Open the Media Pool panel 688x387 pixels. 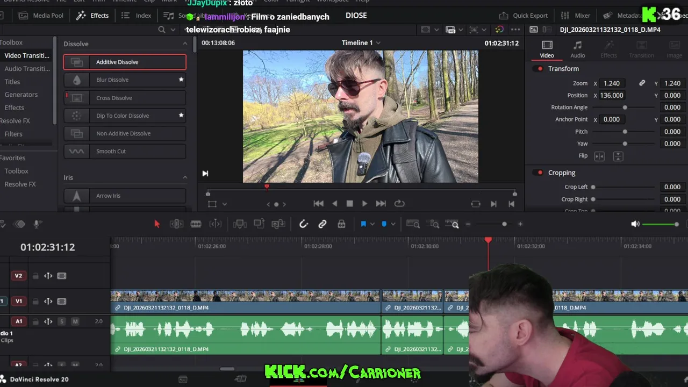41,16
